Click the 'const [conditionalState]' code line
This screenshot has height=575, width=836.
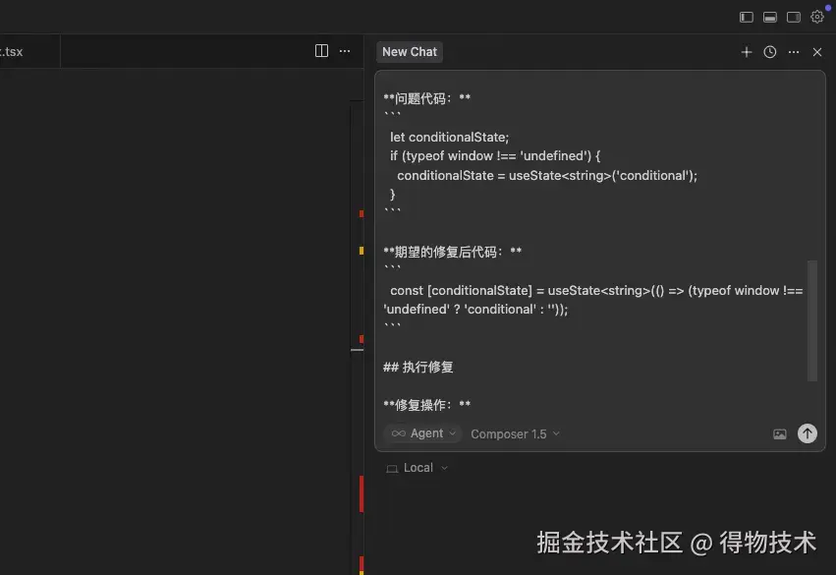(593, 300)
